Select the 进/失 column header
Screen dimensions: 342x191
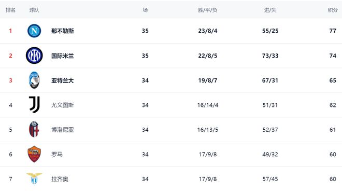tap(270, 10)
